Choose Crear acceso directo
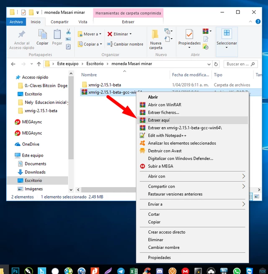This screenshot has height=274, width=268. 193,232
